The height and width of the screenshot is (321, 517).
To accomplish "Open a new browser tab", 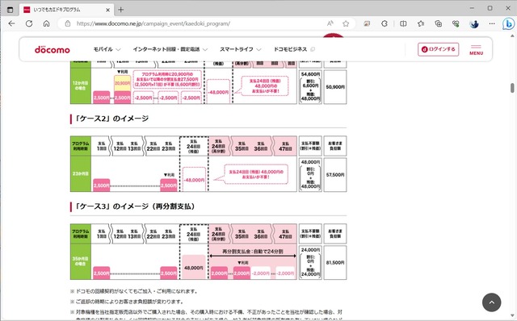I will (x=120, y=10).
